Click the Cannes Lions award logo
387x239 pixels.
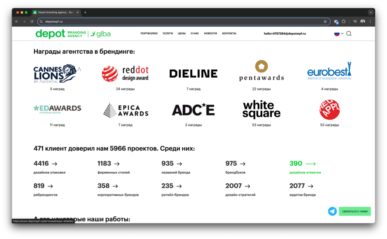click(x=57, y=74)
